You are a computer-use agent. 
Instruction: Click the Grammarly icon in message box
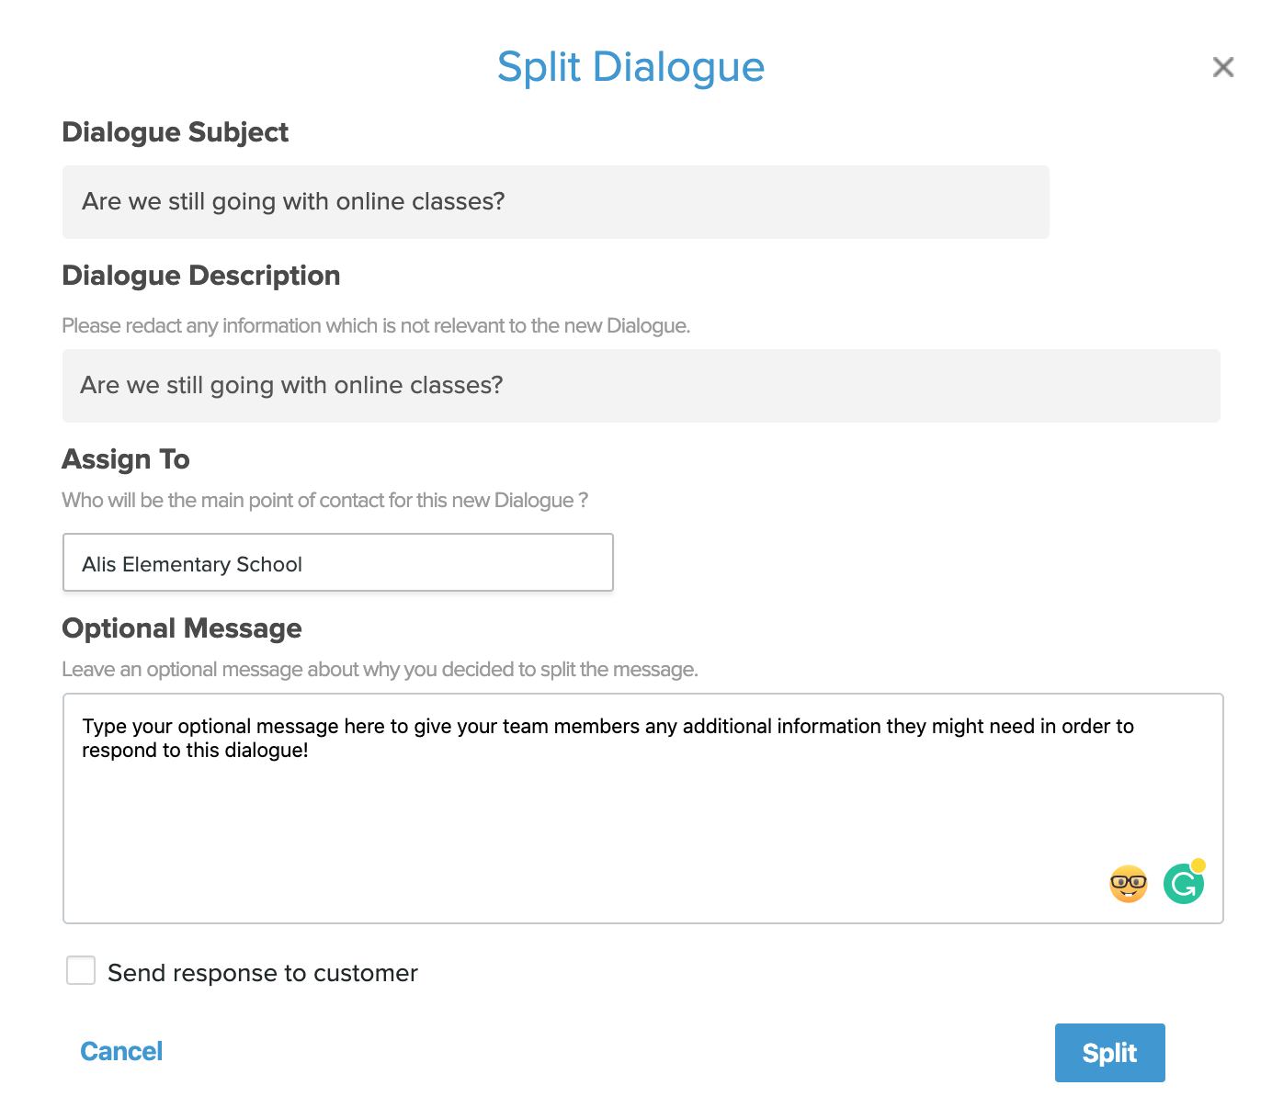(1182, 886)
